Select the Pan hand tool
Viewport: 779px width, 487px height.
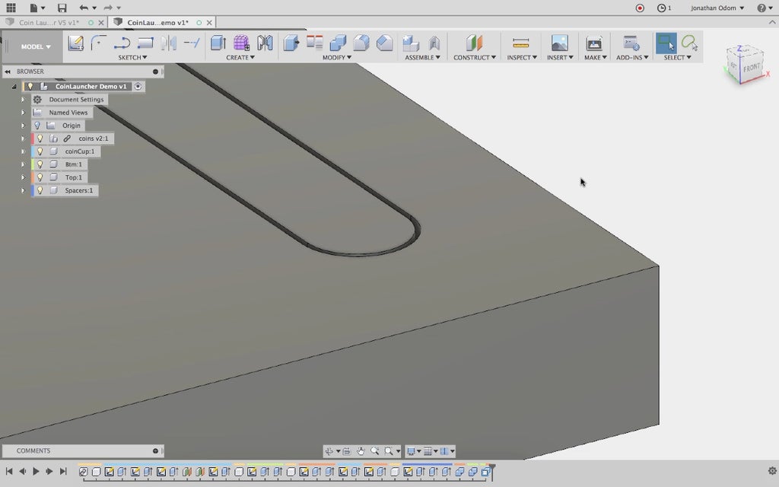(361, 451)
